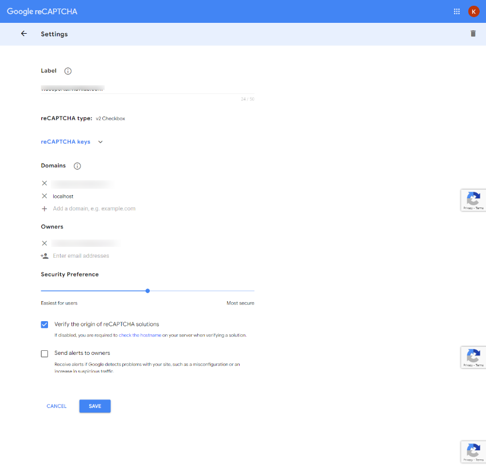Screen dimensions: 486x468
Task: Open the check the hostname link
Action: [140, 335]
